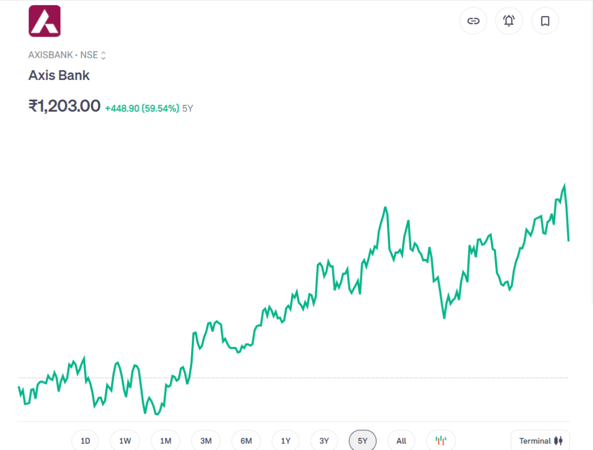The image size is (593, 450).
Task: Select the 6M time range
Action: pyautogui.click(x=246, y=441)
